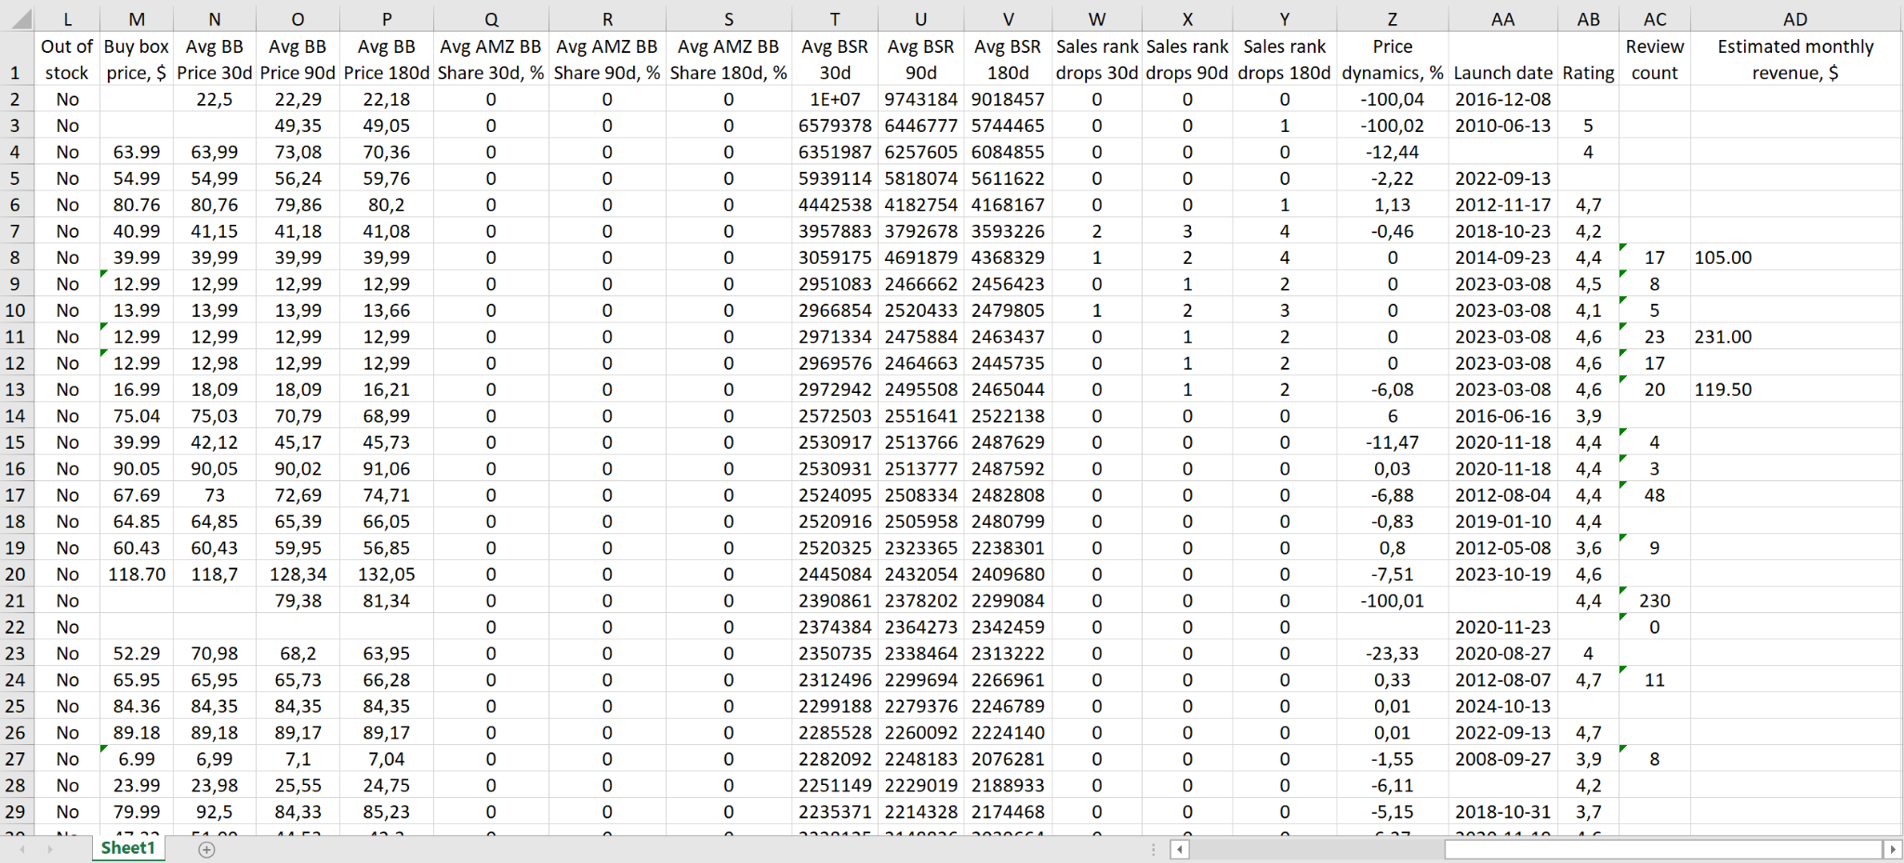Click the previous-sheet navigation arrow
Viewport: 1904px width, 863px height.
[22, 848]
